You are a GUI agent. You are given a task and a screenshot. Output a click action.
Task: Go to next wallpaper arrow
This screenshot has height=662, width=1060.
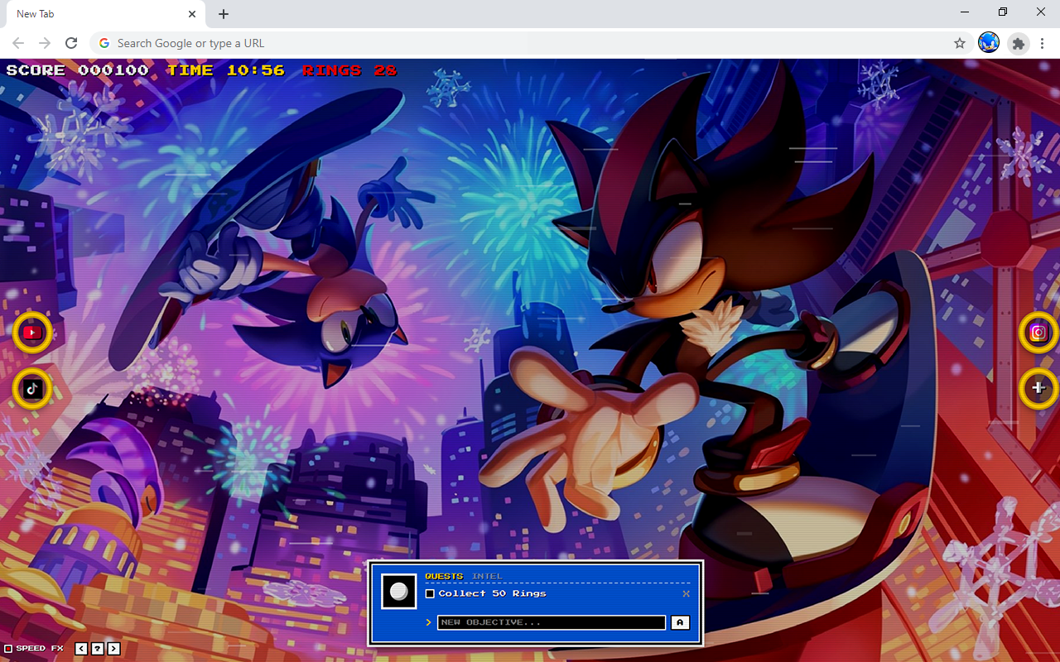[113, 649]
